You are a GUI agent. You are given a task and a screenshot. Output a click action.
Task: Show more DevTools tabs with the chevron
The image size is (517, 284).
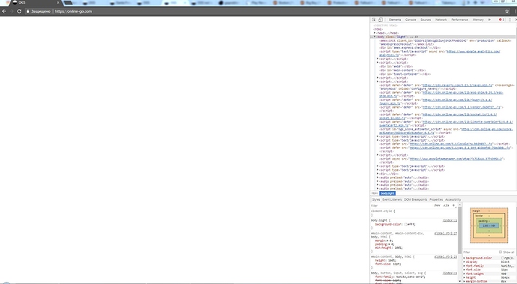click(x=489, y=19)
